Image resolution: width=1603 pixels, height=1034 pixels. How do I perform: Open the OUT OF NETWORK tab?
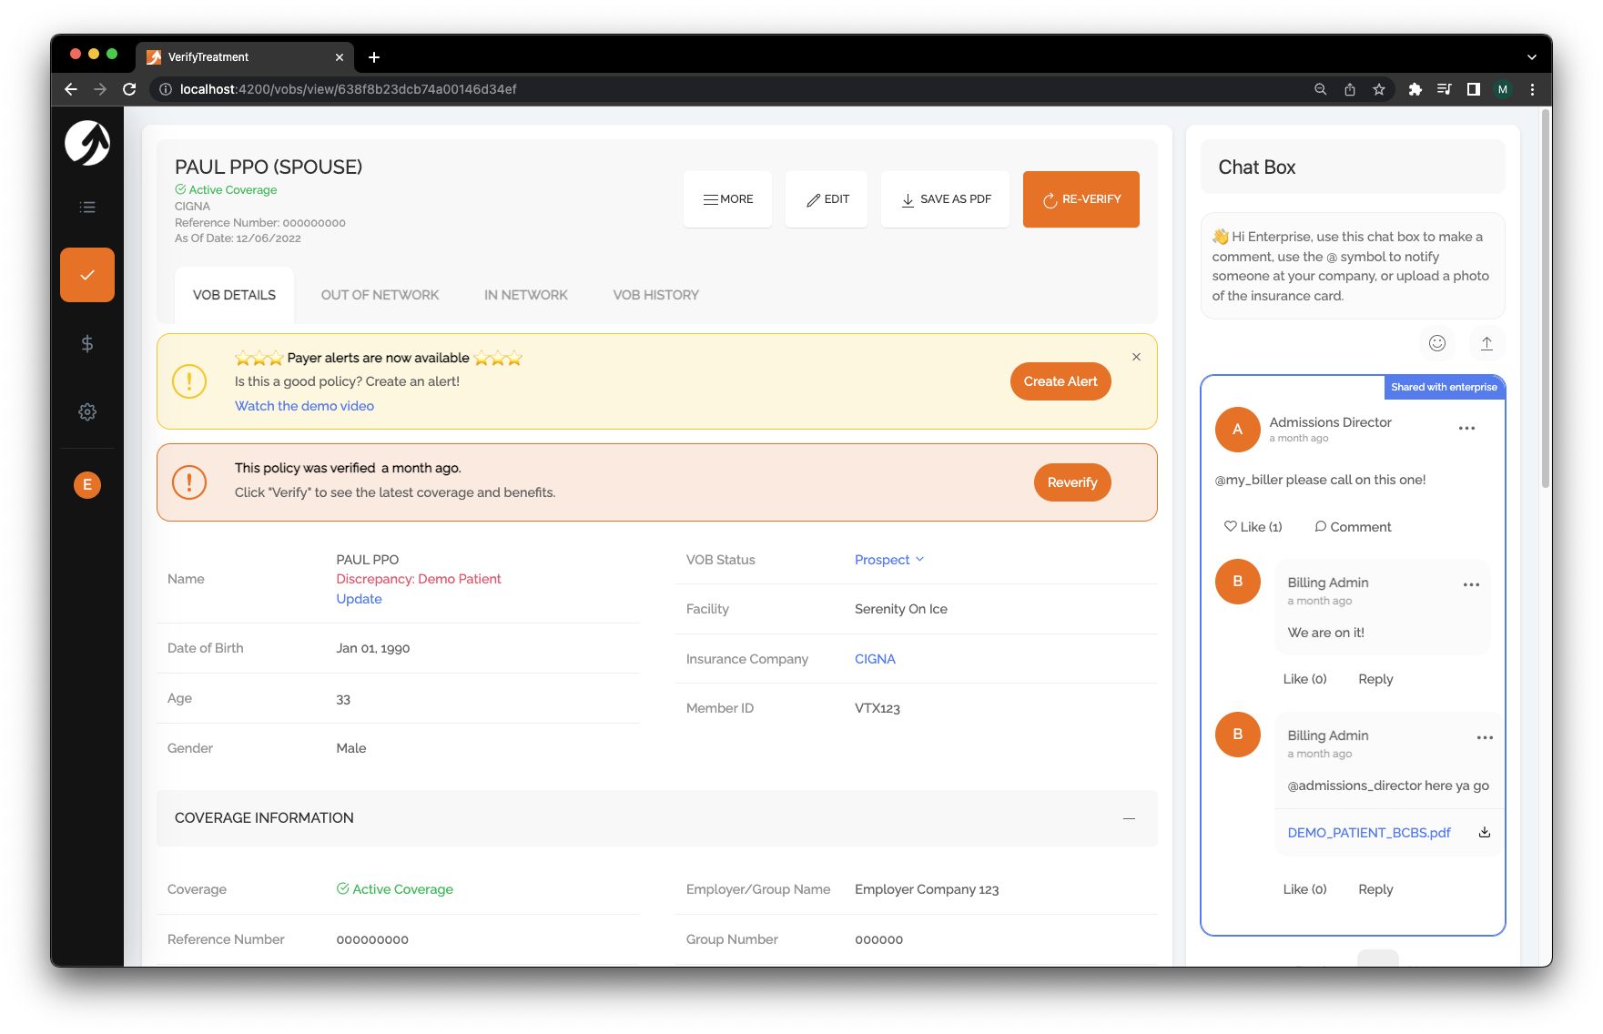coord(380,294)
